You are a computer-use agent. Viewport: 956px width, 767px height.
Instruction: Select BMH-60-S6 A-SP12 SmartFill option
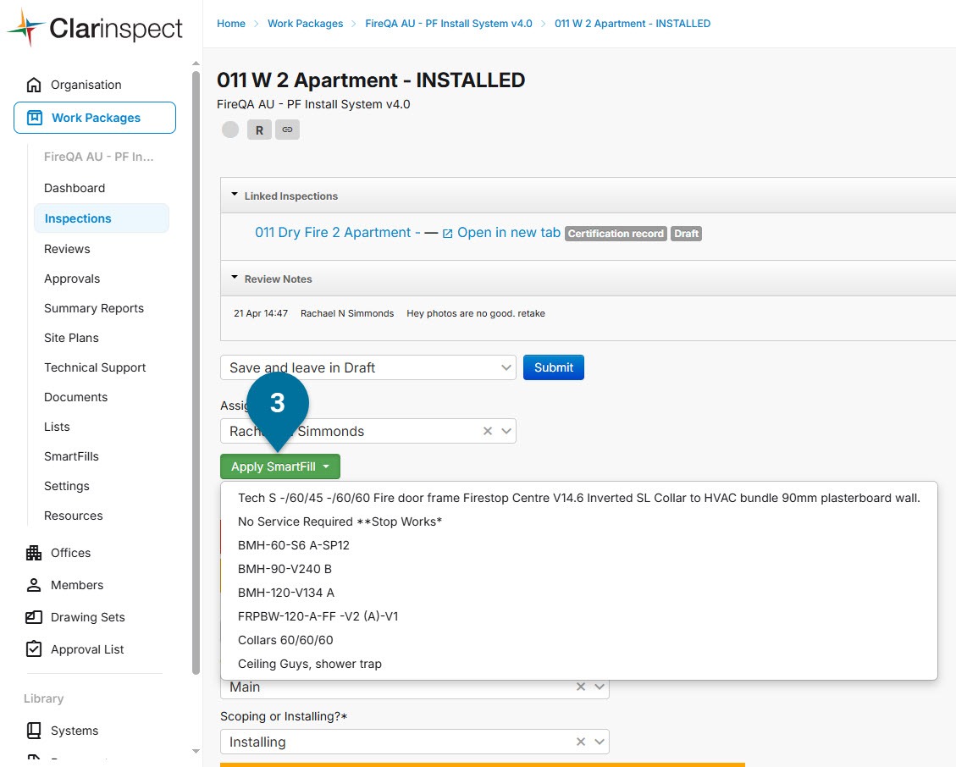point(578,546)
